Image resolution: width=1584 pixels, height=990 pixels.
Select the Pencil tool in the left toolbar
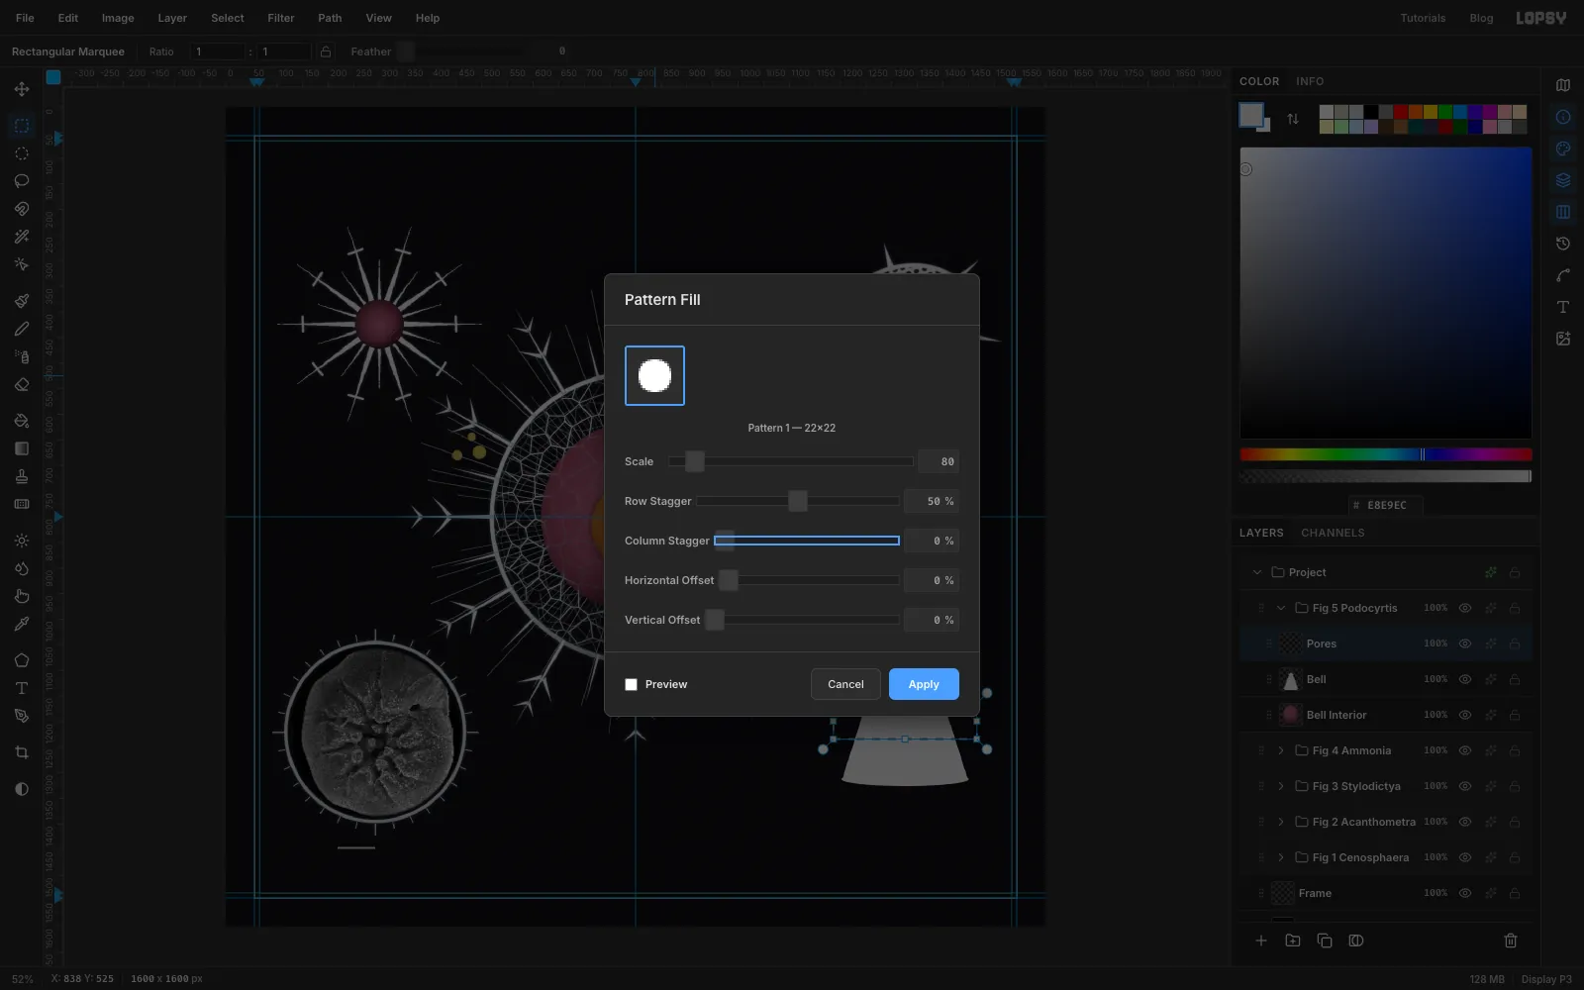[22, 329]
